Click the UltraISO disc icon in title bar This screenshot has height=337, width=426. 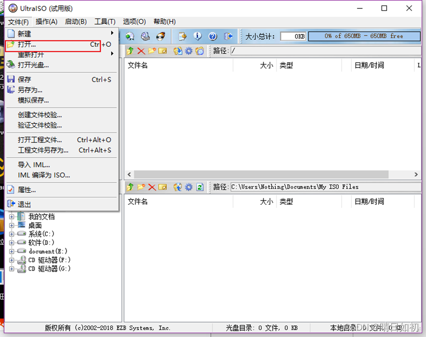click(13, 8)
